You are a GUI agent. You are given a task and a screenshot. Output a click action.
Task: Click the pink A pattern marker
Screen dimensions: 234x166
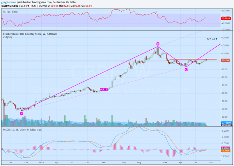click(21, 114)
